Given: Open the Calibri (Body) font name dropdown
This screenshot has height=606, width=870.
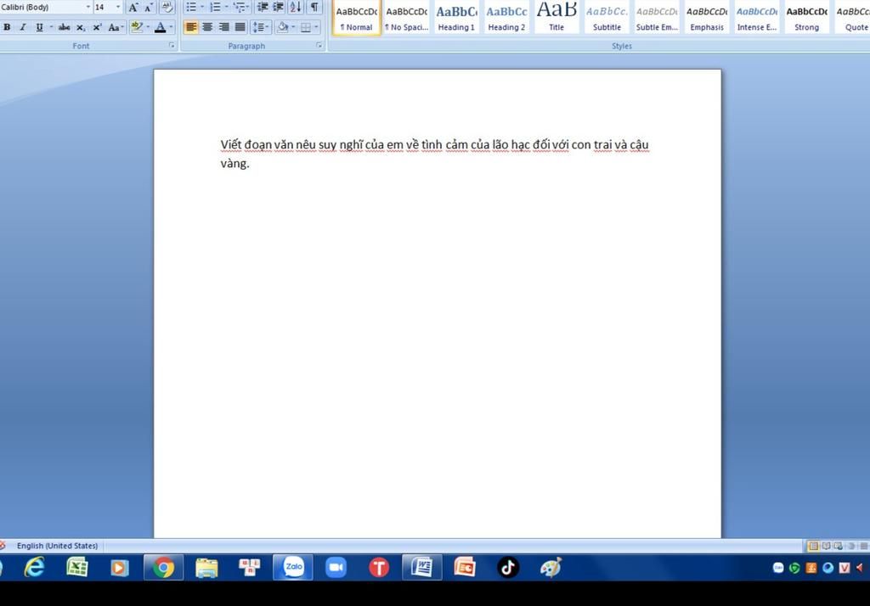Looking at the screenshot, I should click(88, 7).
